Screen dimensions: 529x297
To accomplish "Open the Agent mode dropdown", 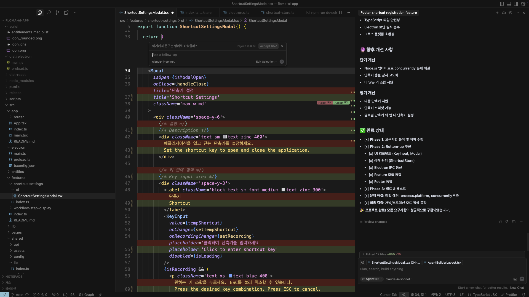I will coord(372,279).
